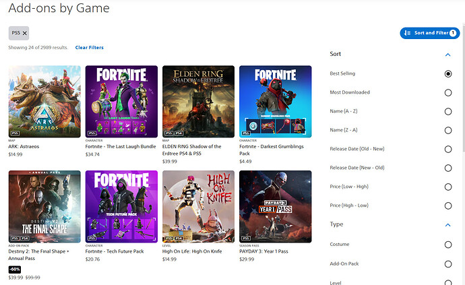Click ELDEN RING Shadow of the Erdtree title
465x285 pixels.
coord(191,150)
